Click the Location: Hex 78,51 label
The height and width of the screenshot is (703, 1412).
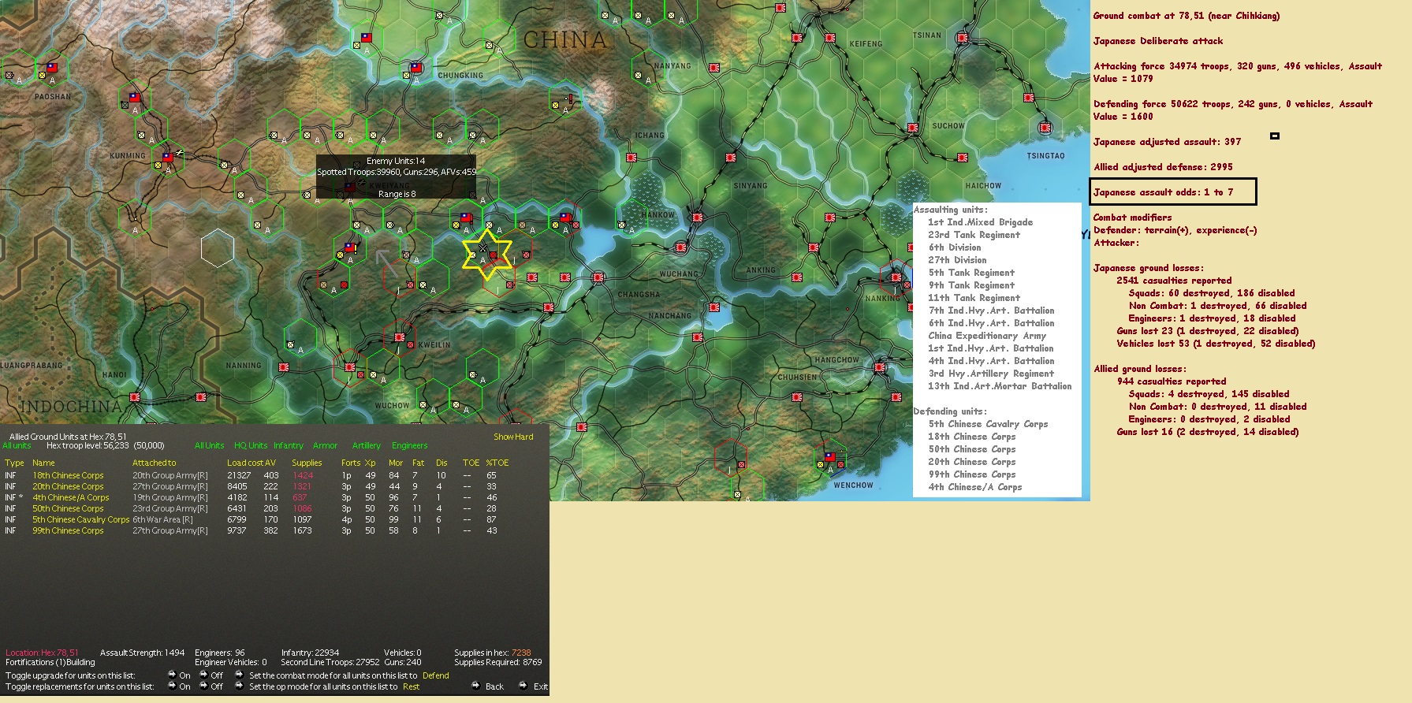coord(42,653)
